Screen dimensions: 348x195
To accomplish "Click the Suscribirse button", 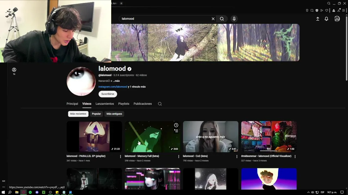I will pos(108,94).
